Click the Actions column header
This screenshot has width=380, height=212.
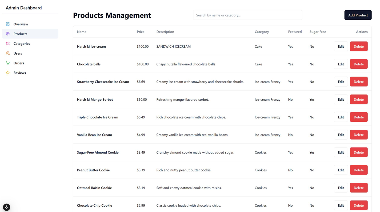click(362, 32)
